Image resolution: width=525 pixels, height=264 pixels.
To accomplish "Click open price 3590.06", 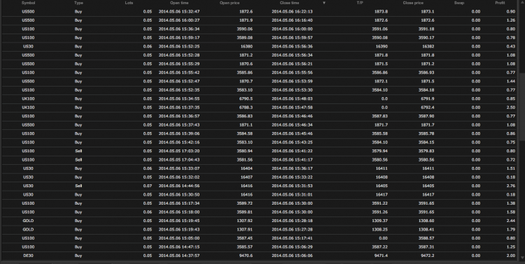I will click(x=245, y=29).
